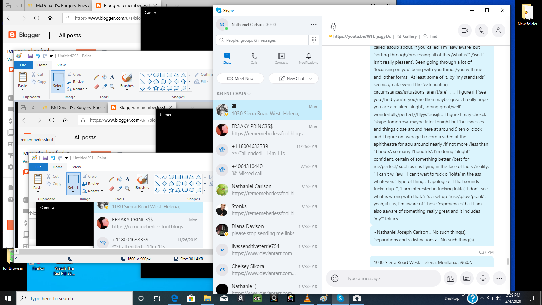The image size is (542, 305).
Task: Select the Eraser tool in Untitled292 Paint
Action: [x=96, y=87]
